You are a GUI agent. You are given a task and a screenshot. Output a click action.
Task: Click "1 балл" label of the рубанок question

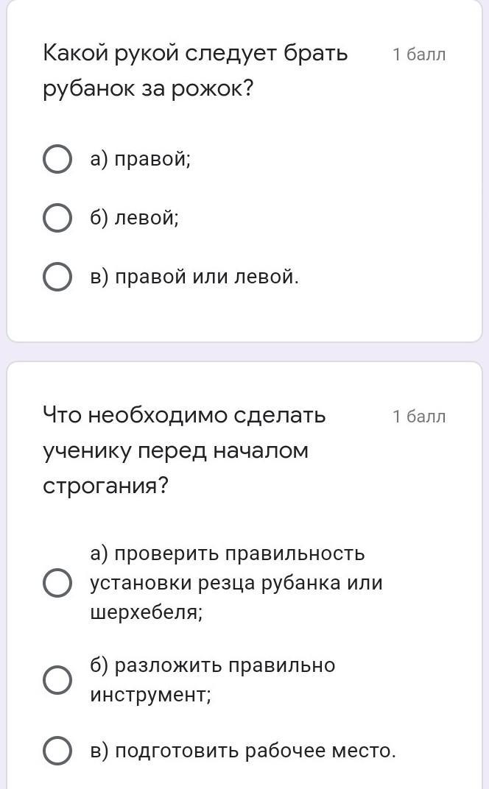(x=419, y=54)
